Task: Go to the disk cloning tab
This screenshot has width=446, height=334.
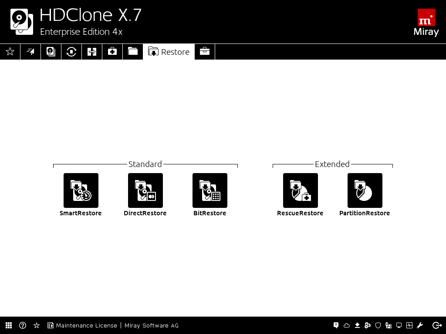Action: [51, 52]
